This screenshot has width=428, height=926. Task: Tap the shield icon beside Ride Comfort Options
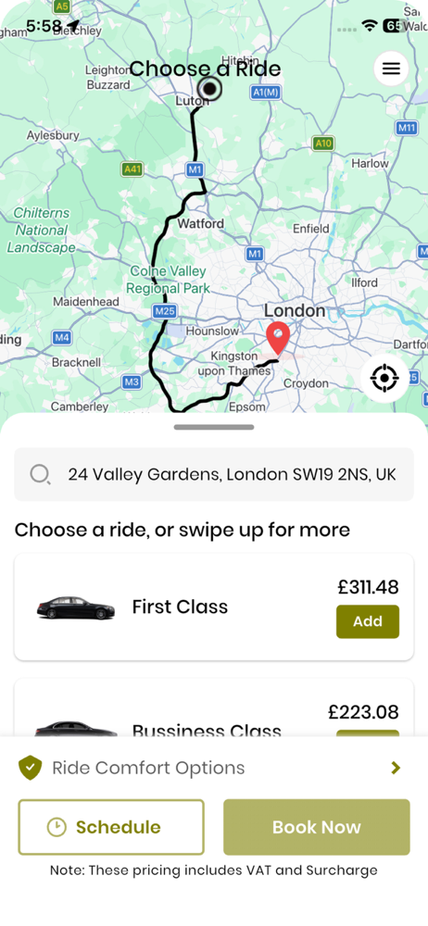click(x=31, y=768)
